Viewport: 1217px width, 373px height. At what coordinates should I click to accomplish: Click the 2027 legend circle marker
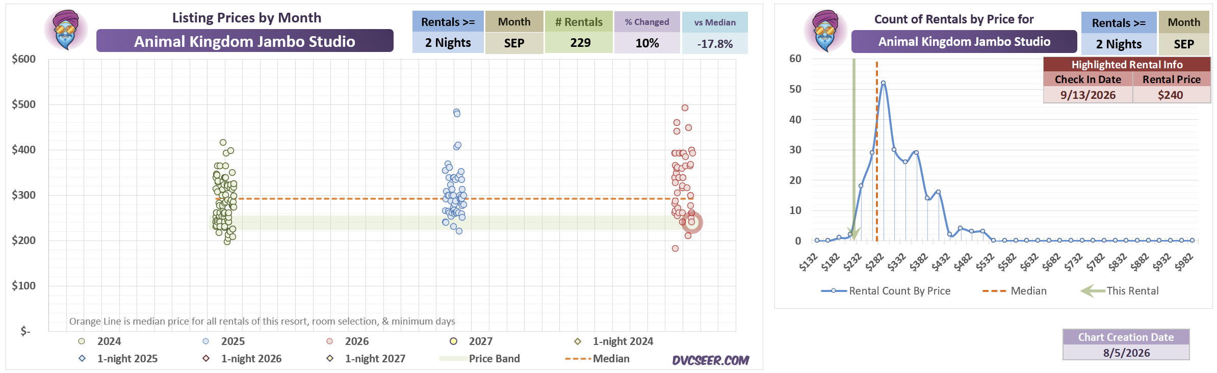point(453,341)
